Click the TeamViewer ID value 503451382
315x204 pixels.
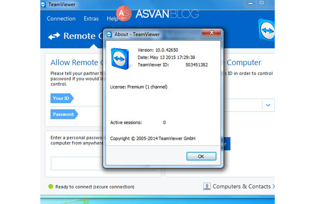197,65
